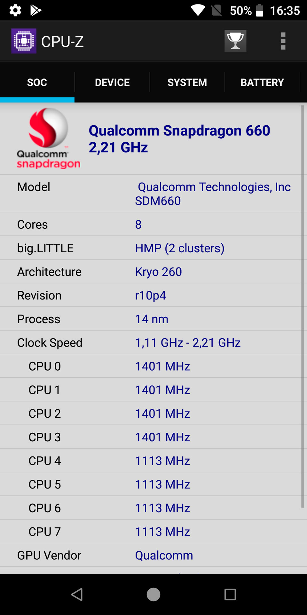307x615 pixels.
Task: Switch to the SOC tab
Action: (x=37, y=82)
